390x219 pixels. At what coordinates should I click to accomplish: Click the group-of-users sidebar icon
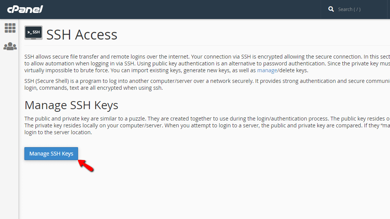coord(10,46)
